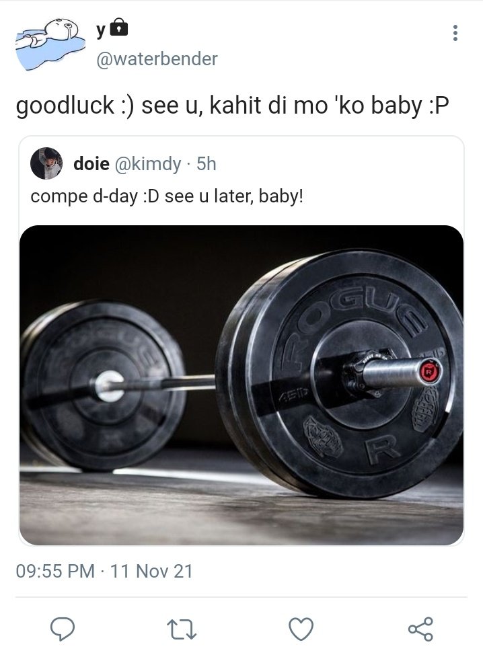Tap the small left weight plate in photo
The image size is (483, 661).
coord(104,386)
